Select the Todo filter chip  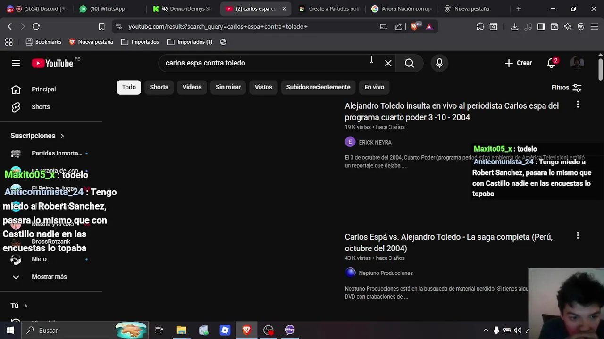click(x=129, y=87)
